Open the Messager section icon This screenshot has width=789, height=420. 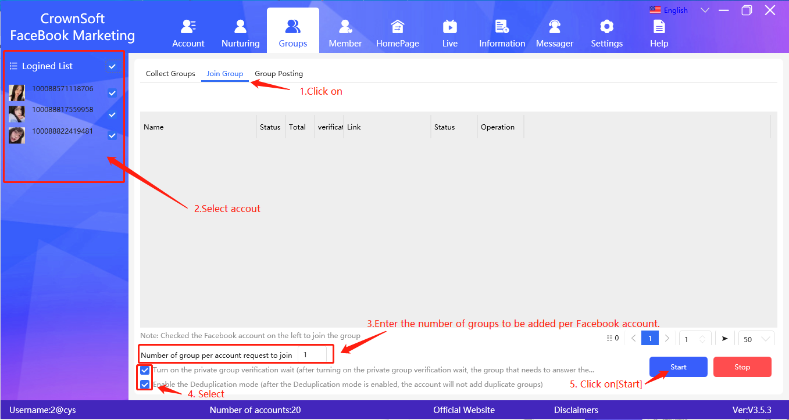pyautogui.click(x=555, y=27)
